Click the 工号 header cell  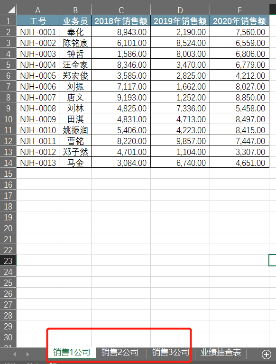point(37,21)
